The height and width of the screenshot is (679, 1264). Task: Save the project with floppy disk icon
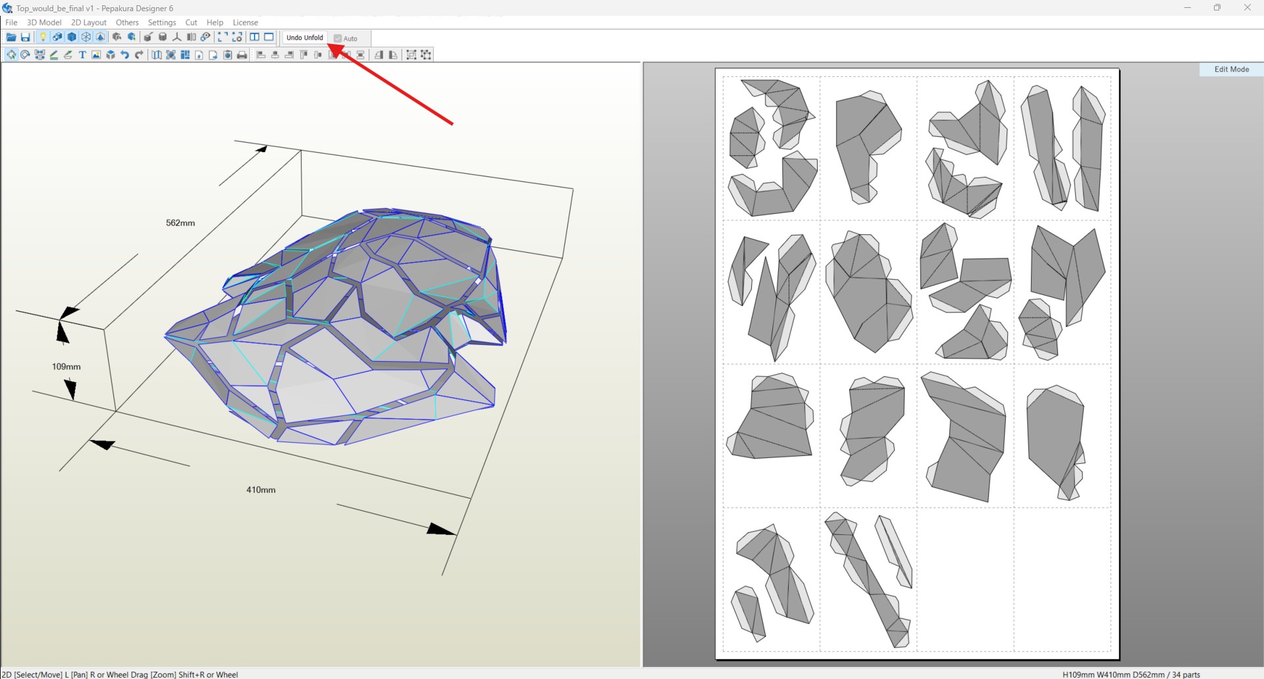click(x=26, y=38)
